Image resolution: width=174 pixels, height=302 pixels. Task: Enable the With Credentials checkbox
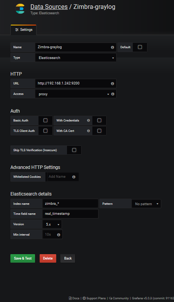pyautogui.click(x=99, y=120)
